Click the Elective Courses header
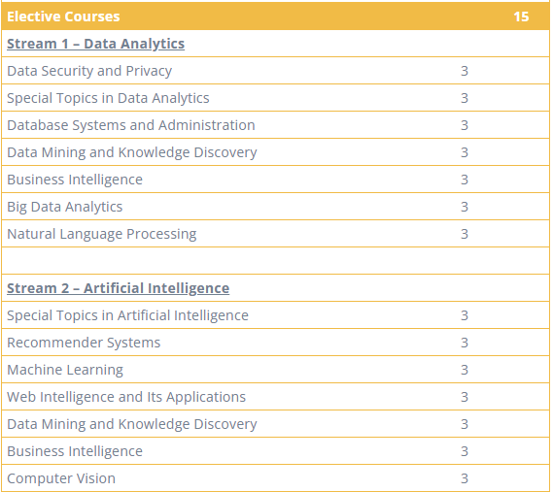This screenshot has height=492, width=553. pos(63,16)
